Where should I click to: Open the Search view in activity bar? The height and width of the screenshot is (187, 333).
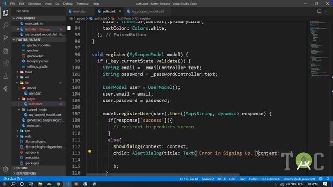pos(6,25)
